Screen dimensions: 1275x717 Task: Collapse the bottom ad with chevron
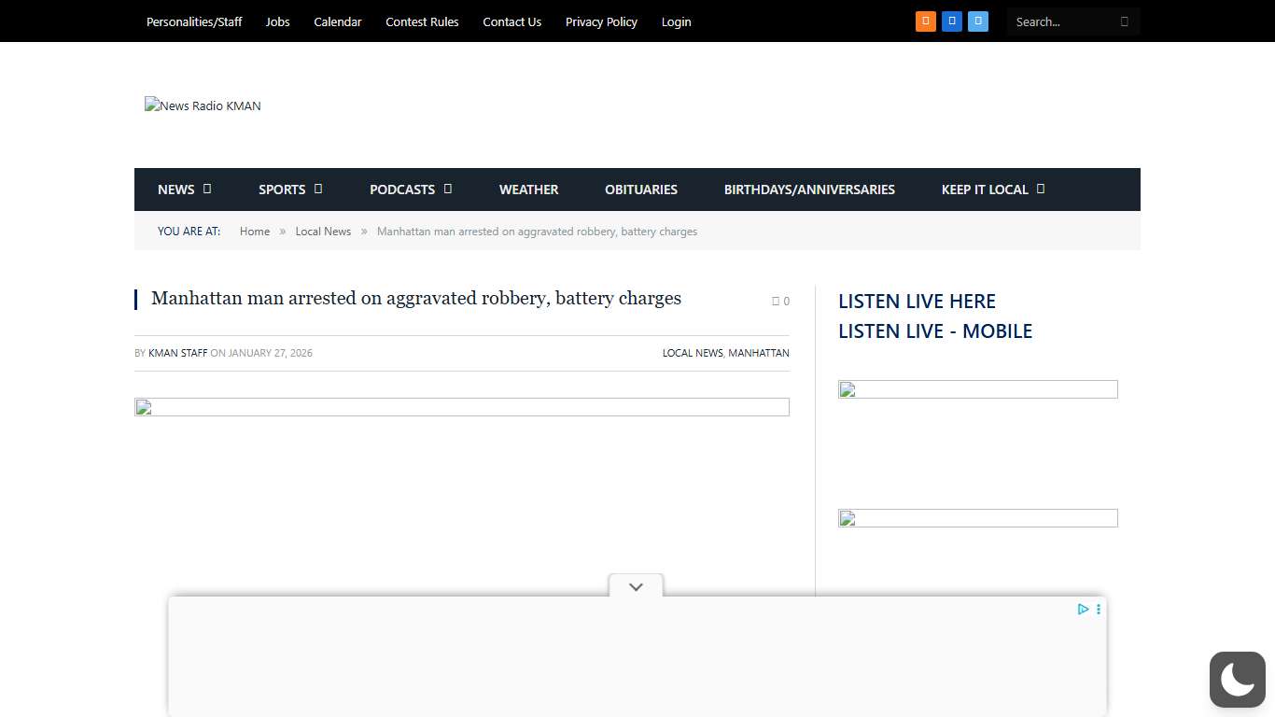click(636, 586)
